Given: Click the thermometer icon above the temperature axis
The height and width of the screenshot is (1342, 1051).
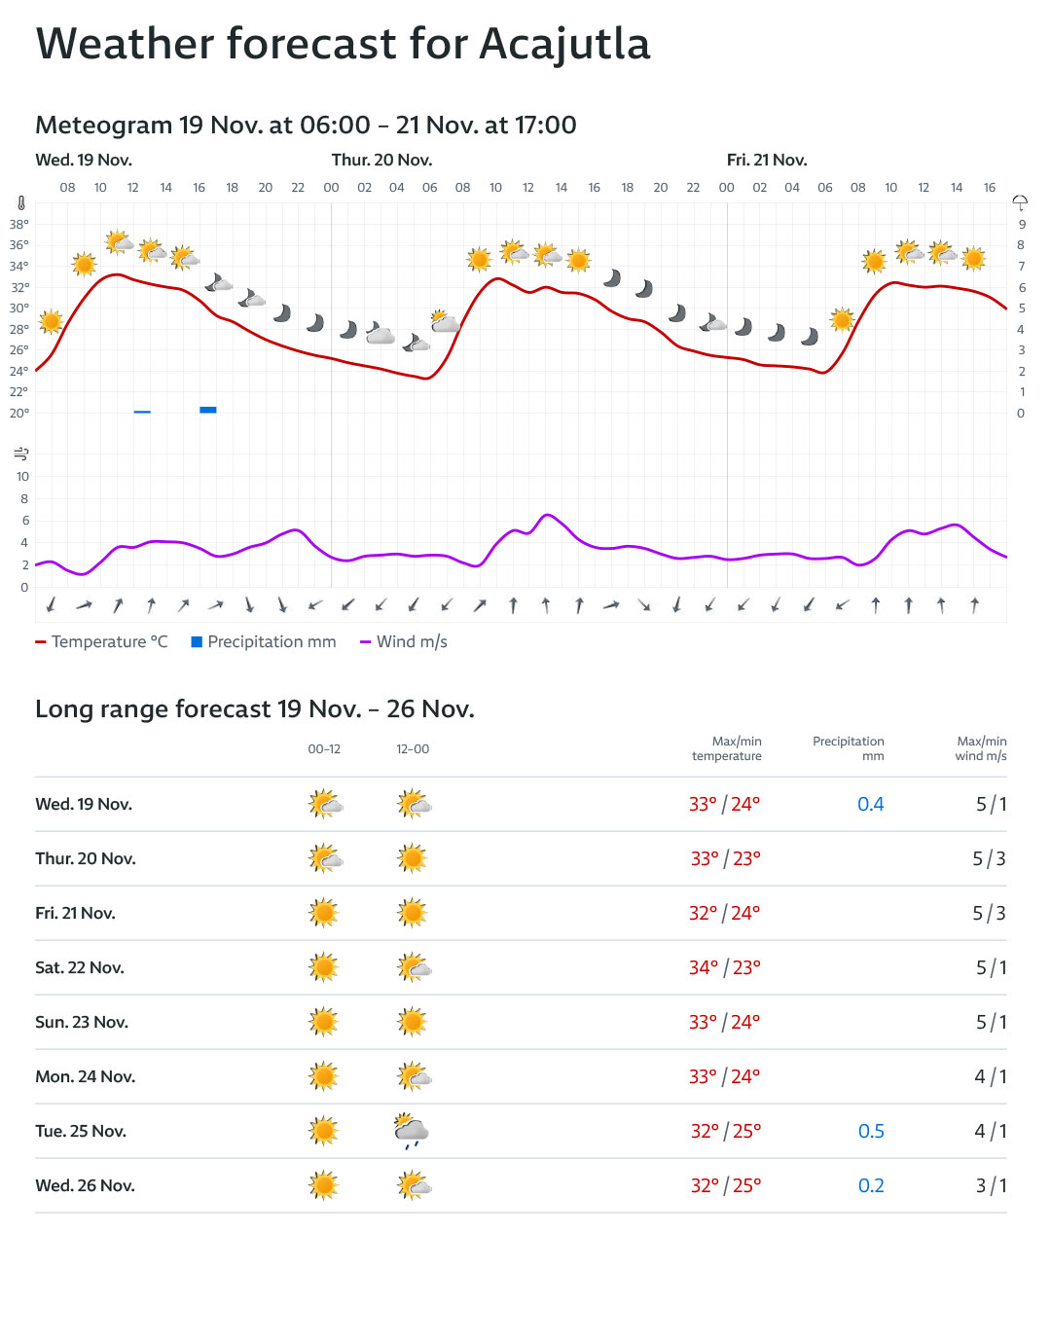Looking at the screenshot, I should click(x=20, y=203).
